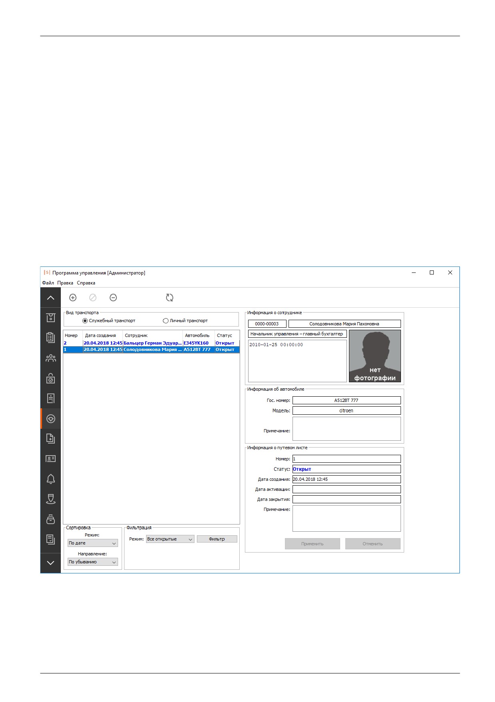The height and width of the screenshot is (702, 495).
Task: Open the Правка menu
Action: click(x=65, y=283)
